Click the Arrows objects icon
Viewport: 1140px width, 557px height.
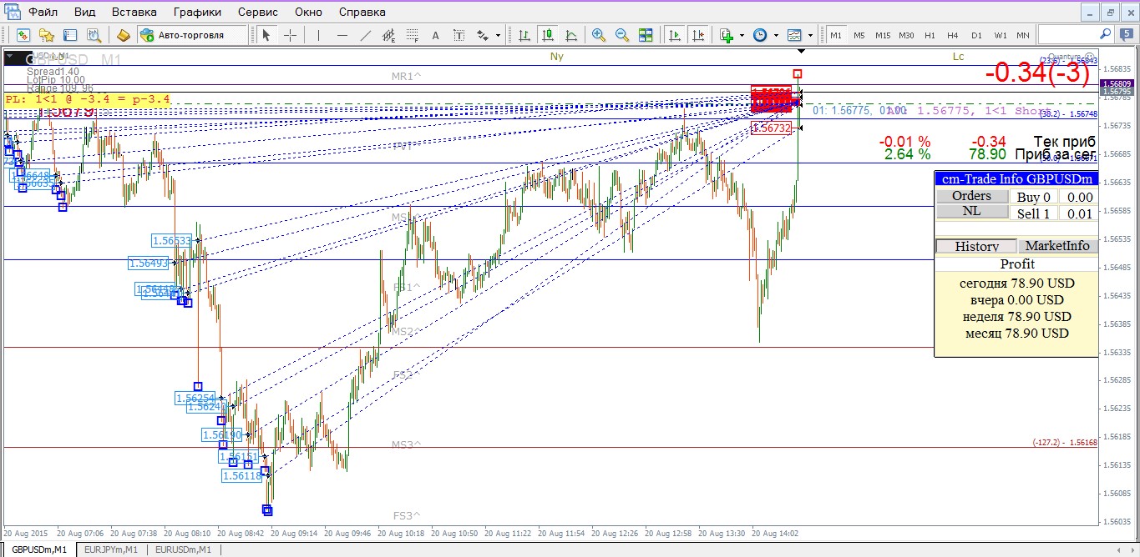pos(483,35)
